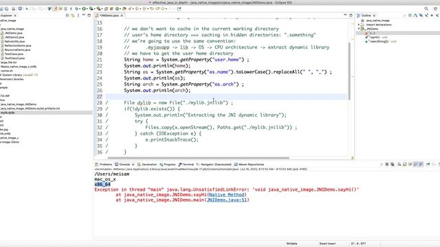Maximize the editor area
This screenshot has width=440, height=247.
351,15
